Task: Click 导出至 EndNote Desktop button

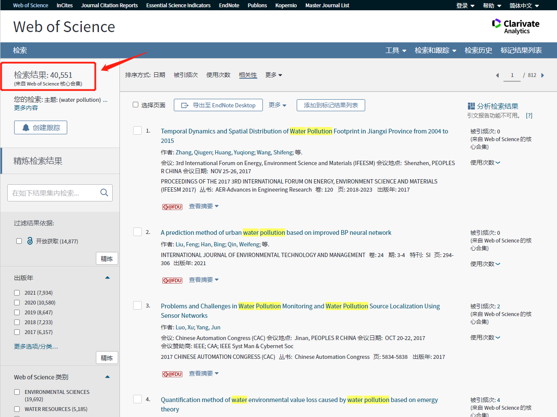Action: [x=218, y=105]
